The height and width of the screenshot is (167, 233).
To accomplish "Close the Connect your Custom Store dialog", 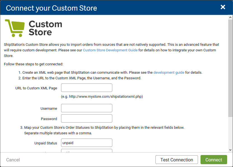I will [x=223, y=7].
